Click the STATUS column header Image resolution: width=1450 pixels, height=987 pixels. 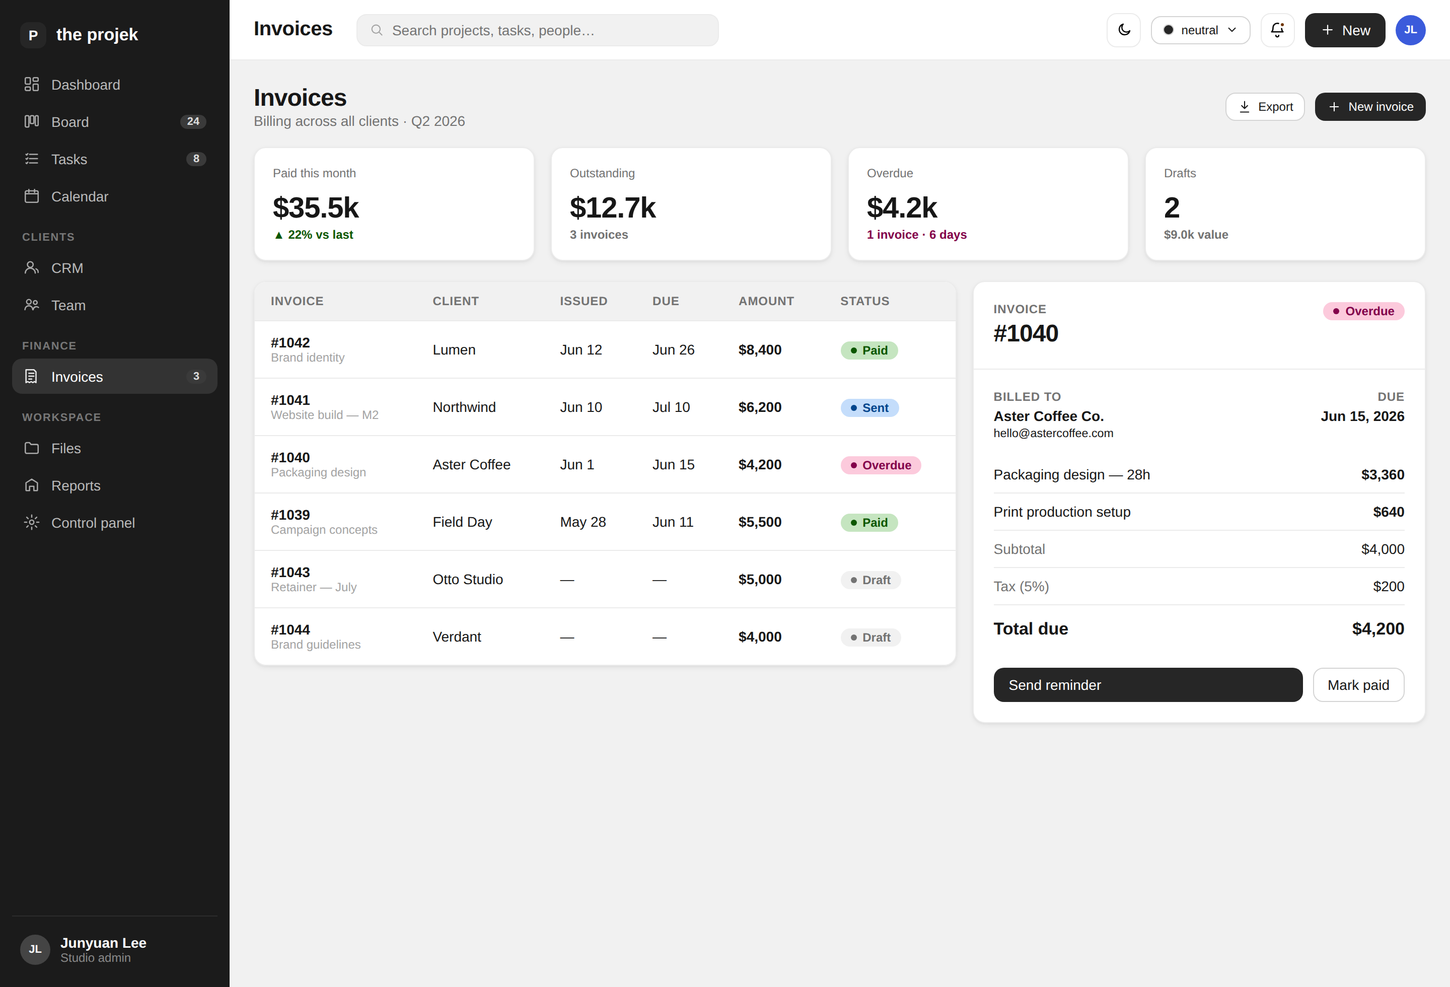point(865,301)
